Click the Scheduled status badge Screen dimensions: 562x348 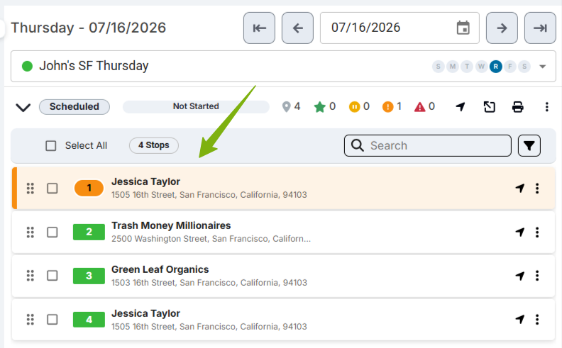click(75, 107)
